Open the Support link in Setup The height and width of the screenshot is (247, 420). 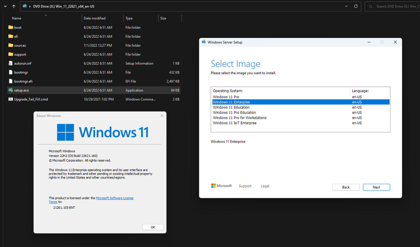pyautogui.click(x=245, y=186)
